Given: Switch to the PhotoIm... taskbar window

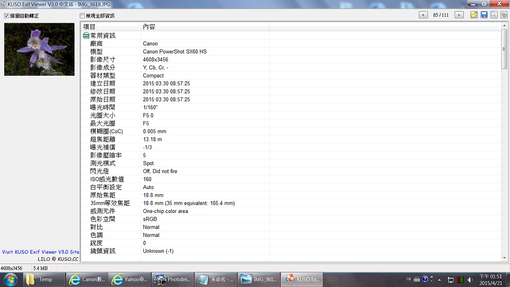Looking at the screenshot, I should point(172,279).
